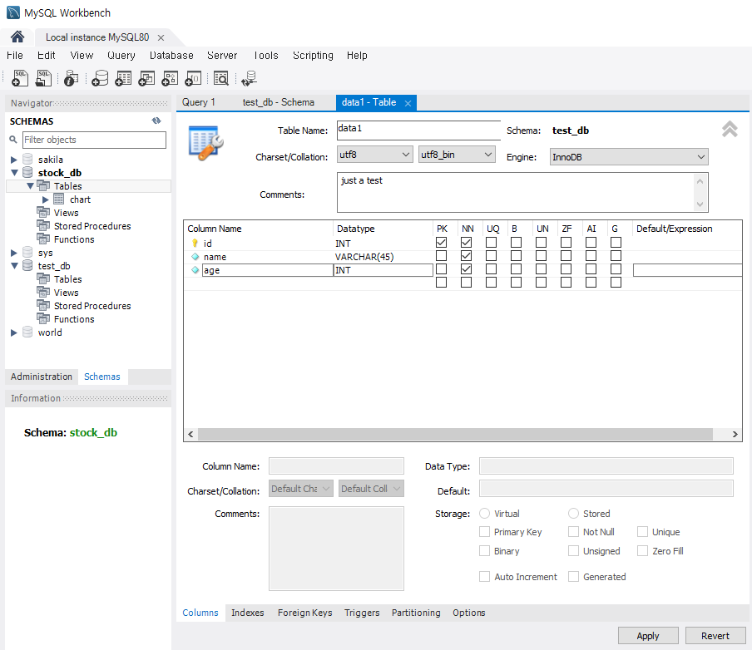Open the InnoDB engine dropdown

[629, 157]
